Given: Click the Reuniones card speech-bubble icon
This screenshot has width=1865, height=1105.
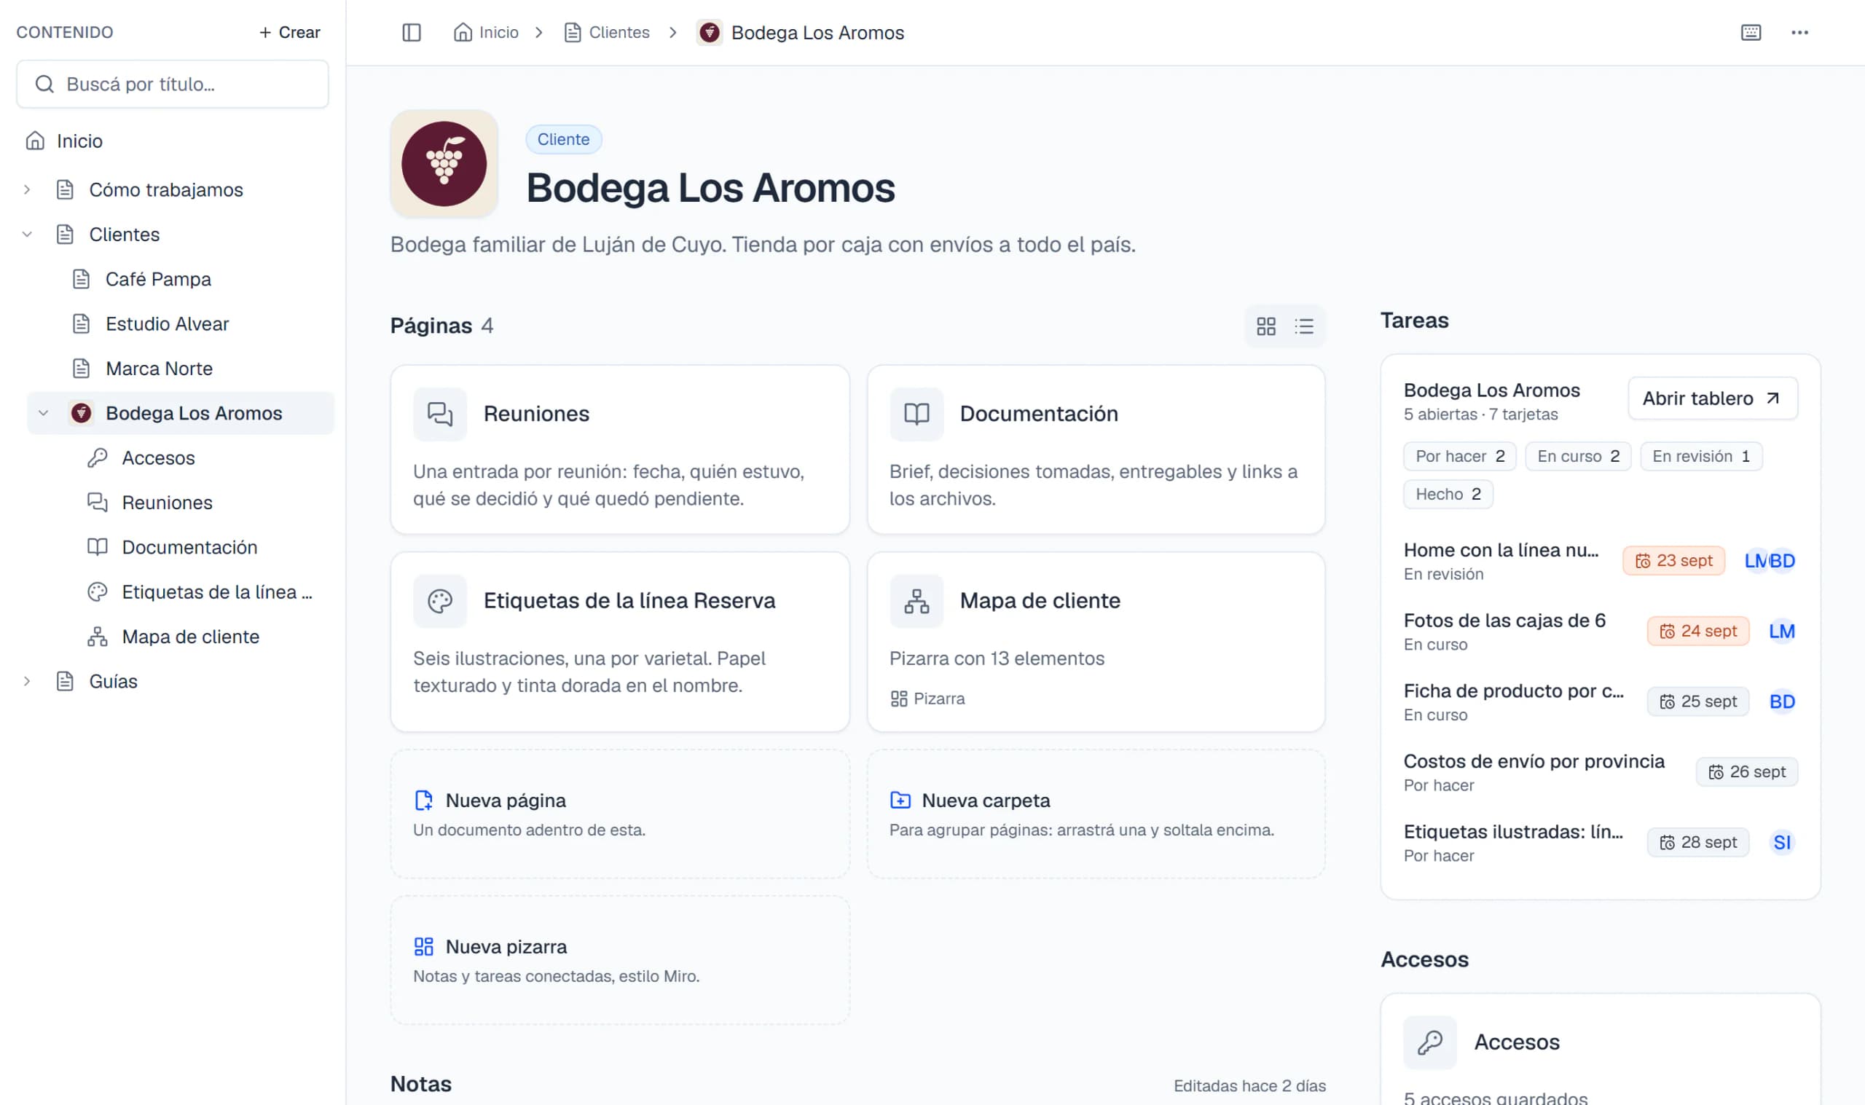Looking at the screenshot, I should point(440,414).
